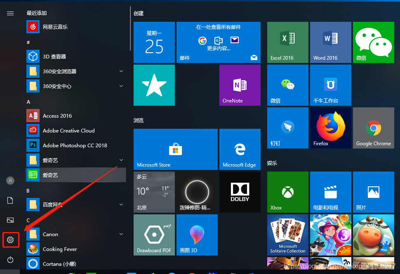
Task: Expand the Canon folder chevron
Action: point(121,234)
